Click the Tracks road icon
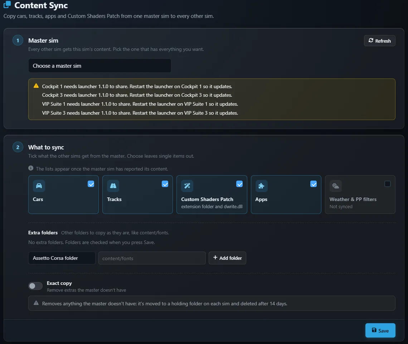This screenshot has width=408, height=344. 113,186
